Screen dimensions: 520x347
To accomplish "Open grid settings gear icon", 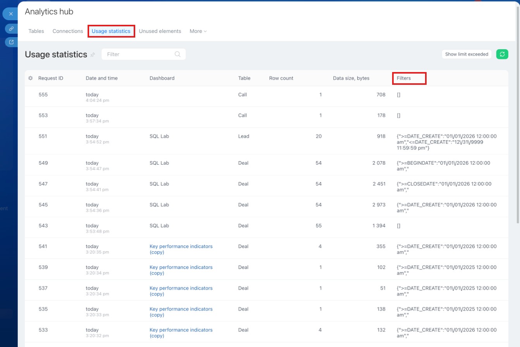I will (31, 78).
